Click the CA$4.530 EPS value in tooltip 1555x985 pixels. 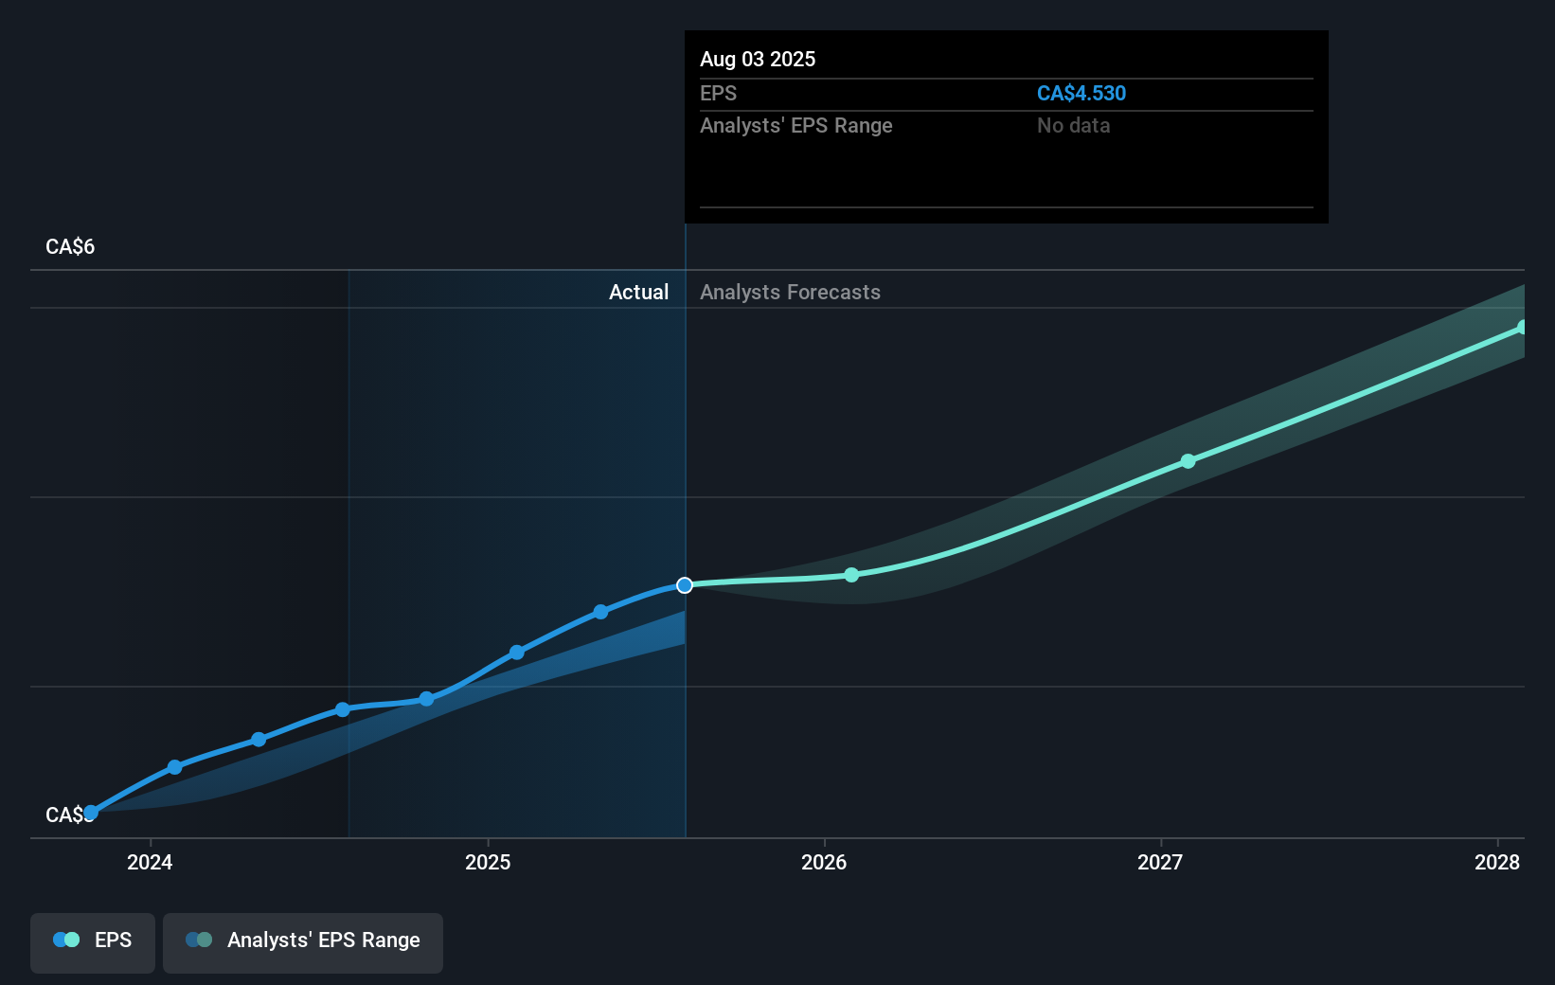point(1081,94)
